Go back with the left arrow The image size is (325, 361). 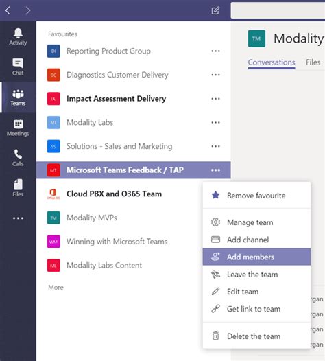point(8,10)
